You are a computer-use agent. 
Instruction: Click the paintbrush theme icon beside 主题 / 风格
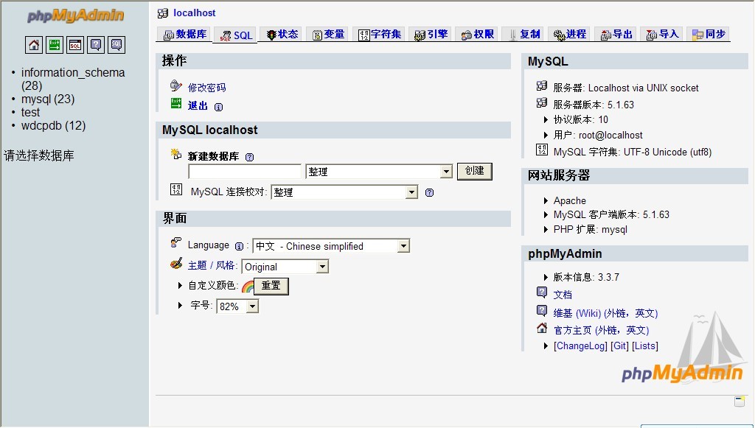coord(176,264)
